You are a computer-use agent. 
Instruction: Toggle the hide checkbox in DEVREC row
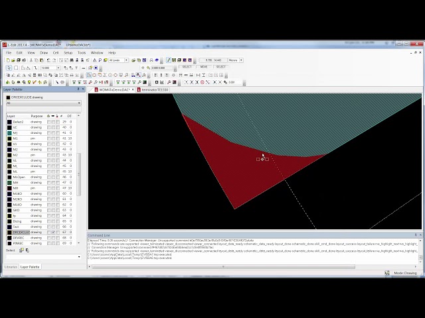pos(53,238)
